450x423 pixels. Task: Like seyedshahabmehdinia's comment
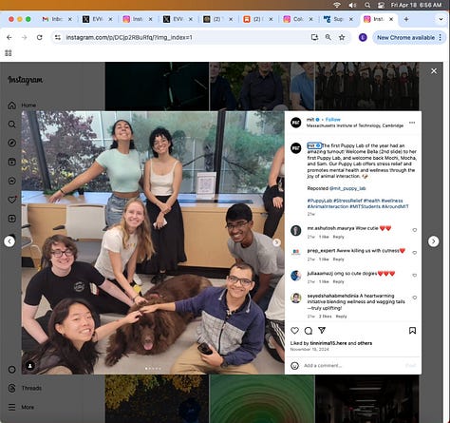click(414, 298)
